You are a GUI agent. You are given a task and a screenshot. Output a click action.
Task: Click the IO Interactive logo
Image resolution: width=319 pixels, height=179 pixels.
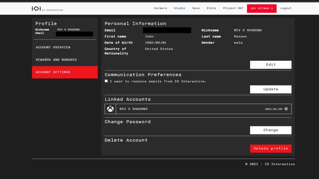point(47,9)
